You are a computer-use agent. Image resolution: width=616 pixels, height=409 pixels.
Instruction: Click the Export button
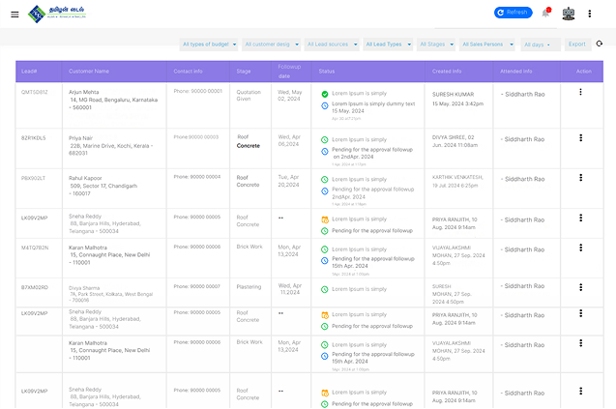(x=577, y=44)
